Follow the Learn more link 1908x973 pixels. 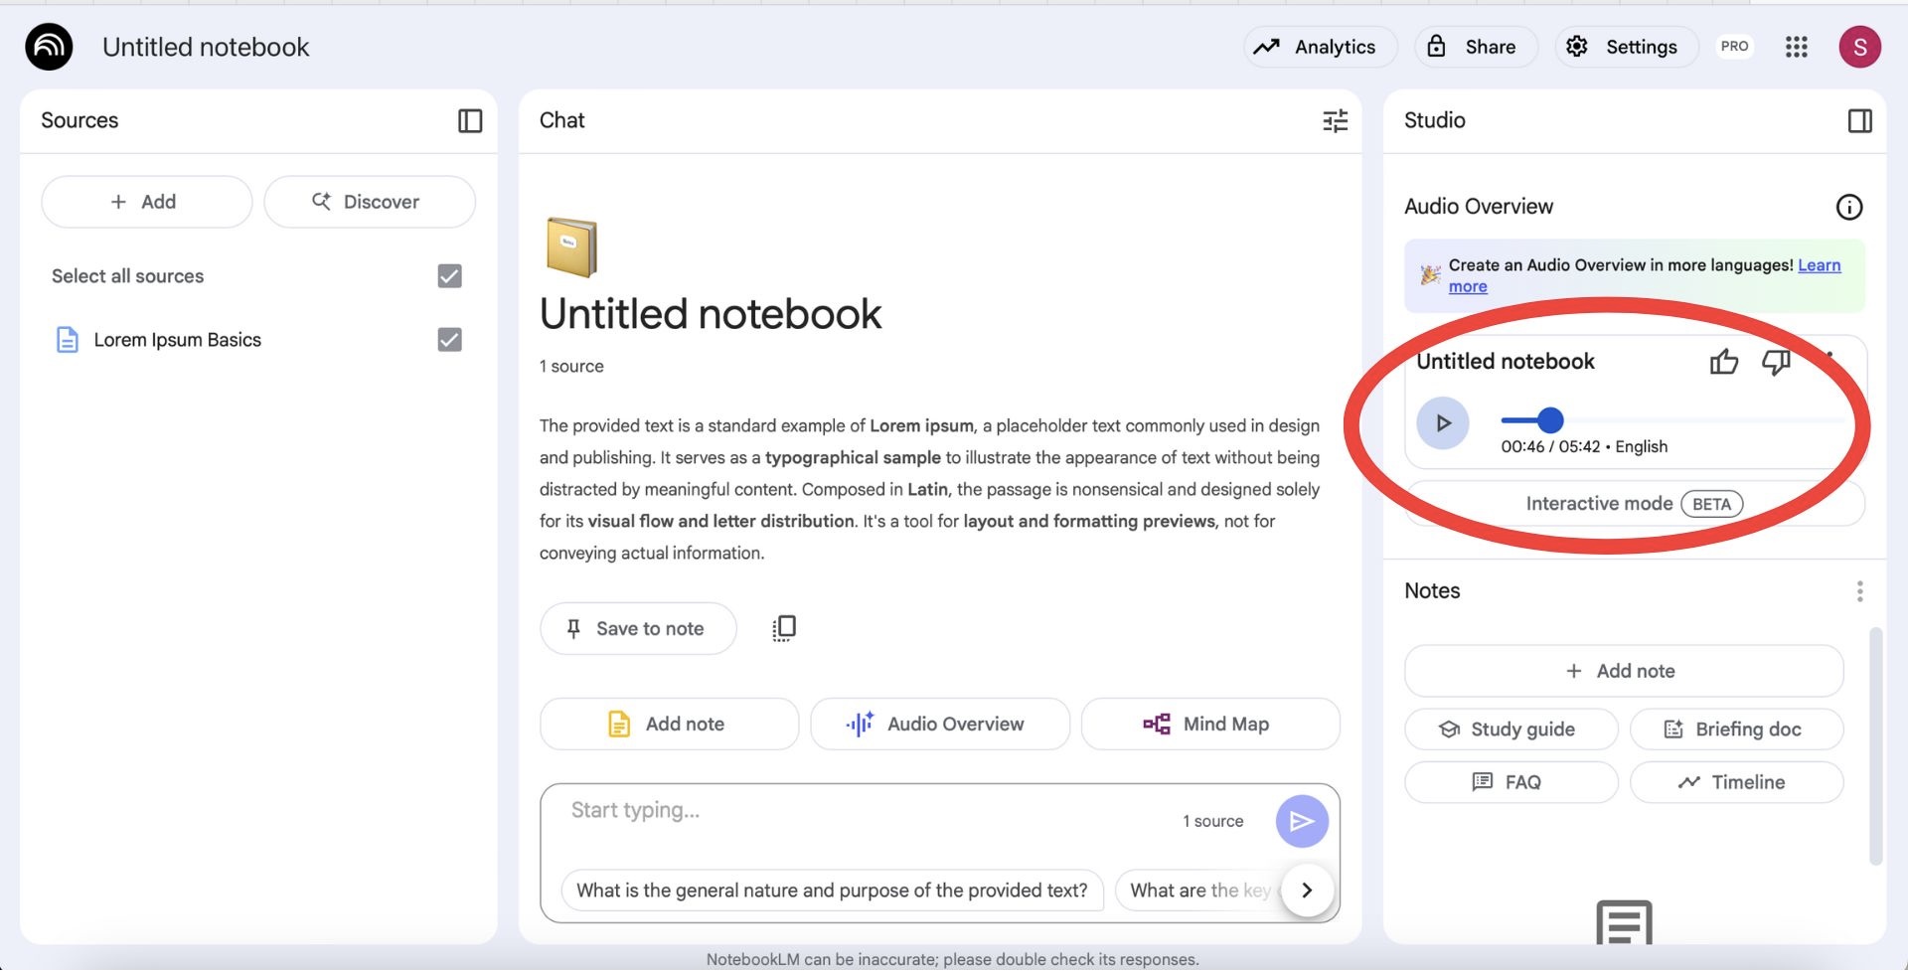pos(1818,266)
